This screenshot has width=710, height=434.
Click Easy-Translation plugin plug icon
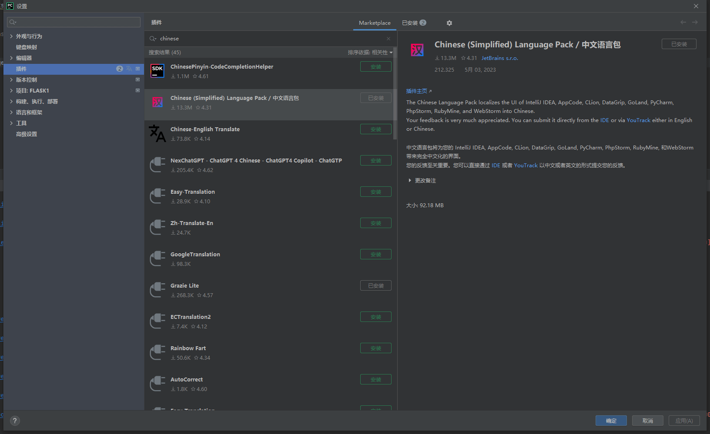(x=157, y=196)
